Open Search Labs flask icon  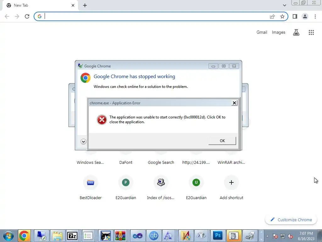tap(296, 32)
